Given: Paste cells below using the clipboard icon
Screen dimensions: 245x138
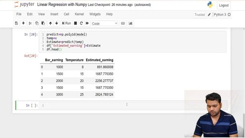Looking at the screenshot, I should [x=43, y=23].
